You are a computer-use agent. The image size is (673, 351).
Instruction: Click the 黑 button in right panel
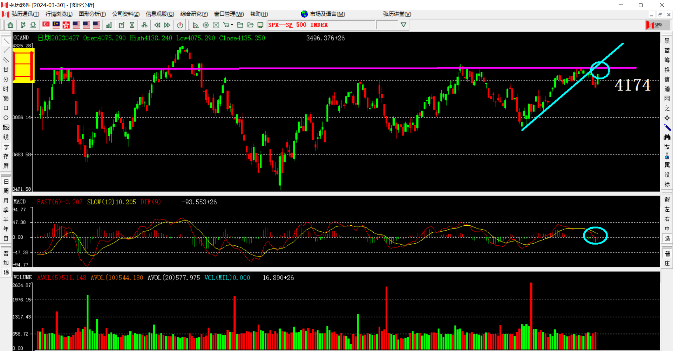click(667, 41)
